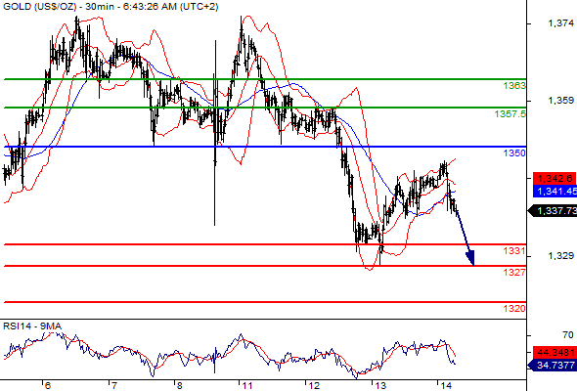
Task: Click date 6 on the time axis
Action: 48,385
